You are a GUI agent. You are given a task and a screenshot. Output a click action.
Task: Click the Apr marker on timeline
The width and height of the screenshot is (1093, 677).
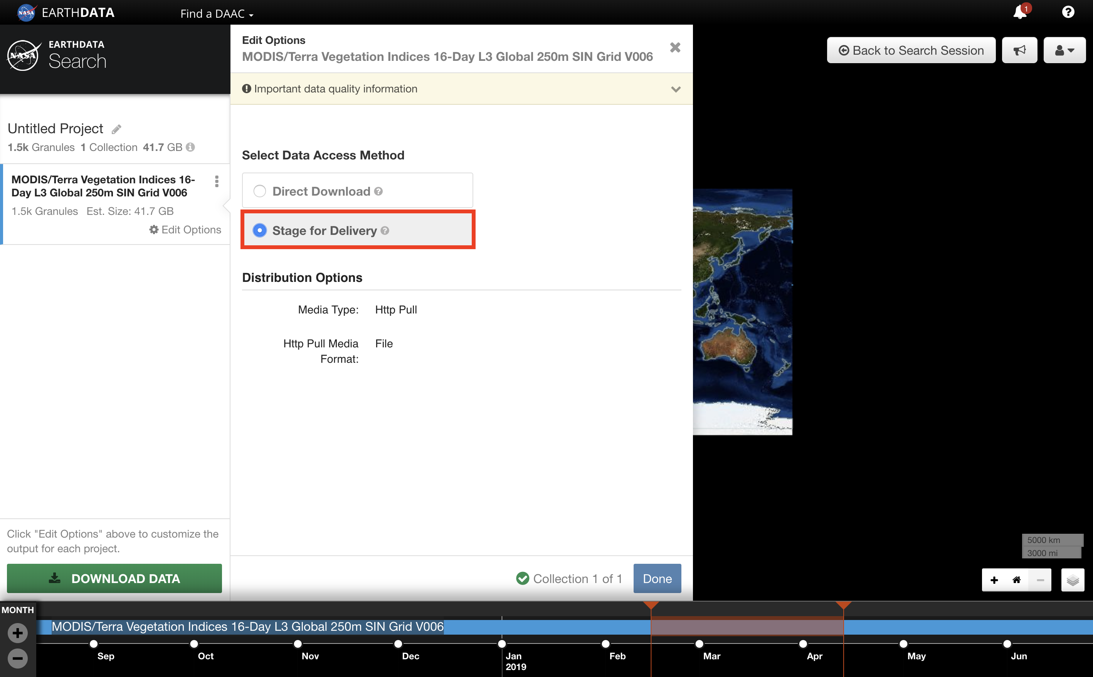[803, 644]
